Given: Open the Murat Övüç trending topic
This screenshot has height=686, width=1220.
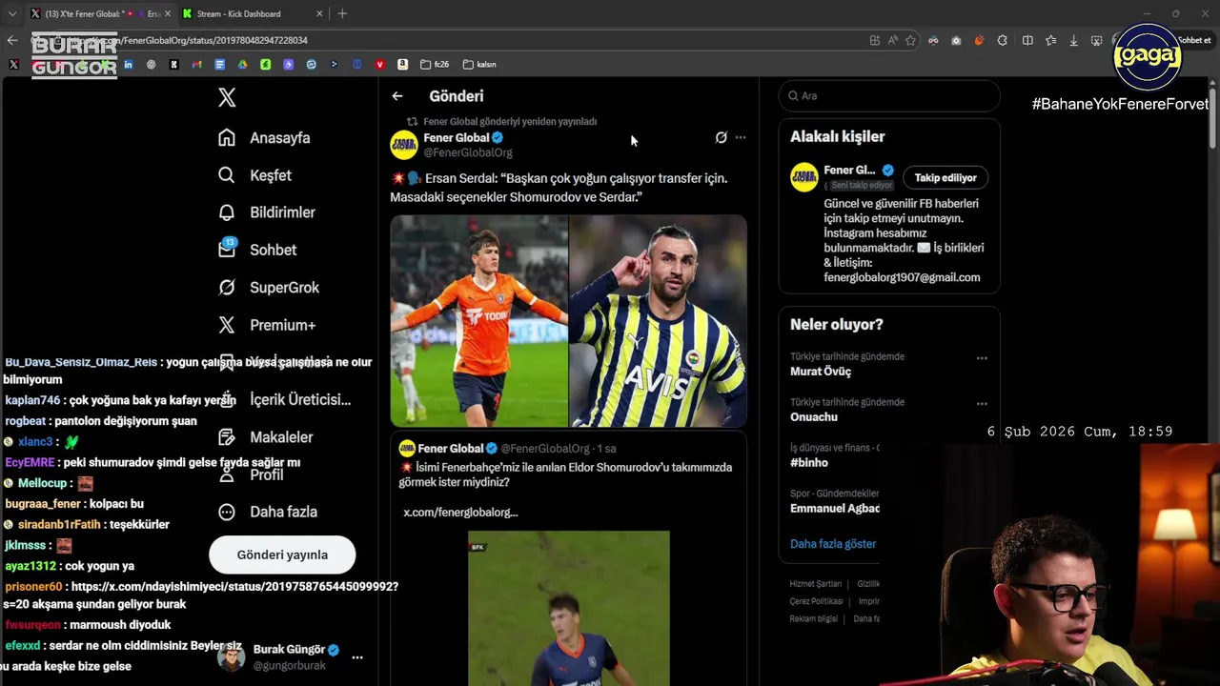Looking at the screenshot, I should [x=821, y=372].
